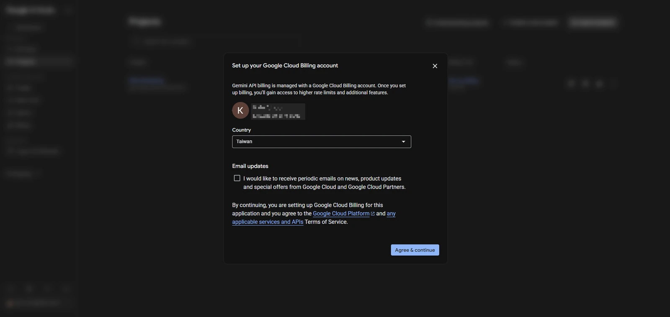Click the K account avatar
The width and height of the screenshot is (670, 317).
coord(240,110)
